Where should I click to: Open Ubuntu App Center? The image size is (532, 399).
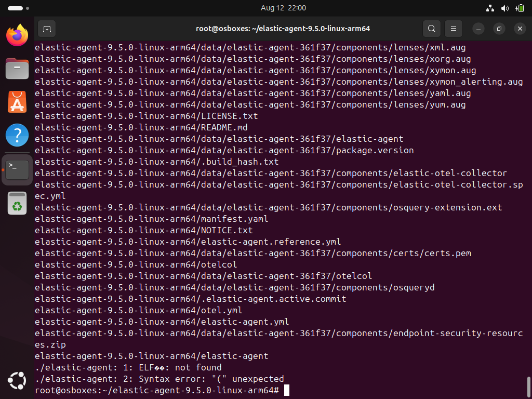tap(17, 102)
